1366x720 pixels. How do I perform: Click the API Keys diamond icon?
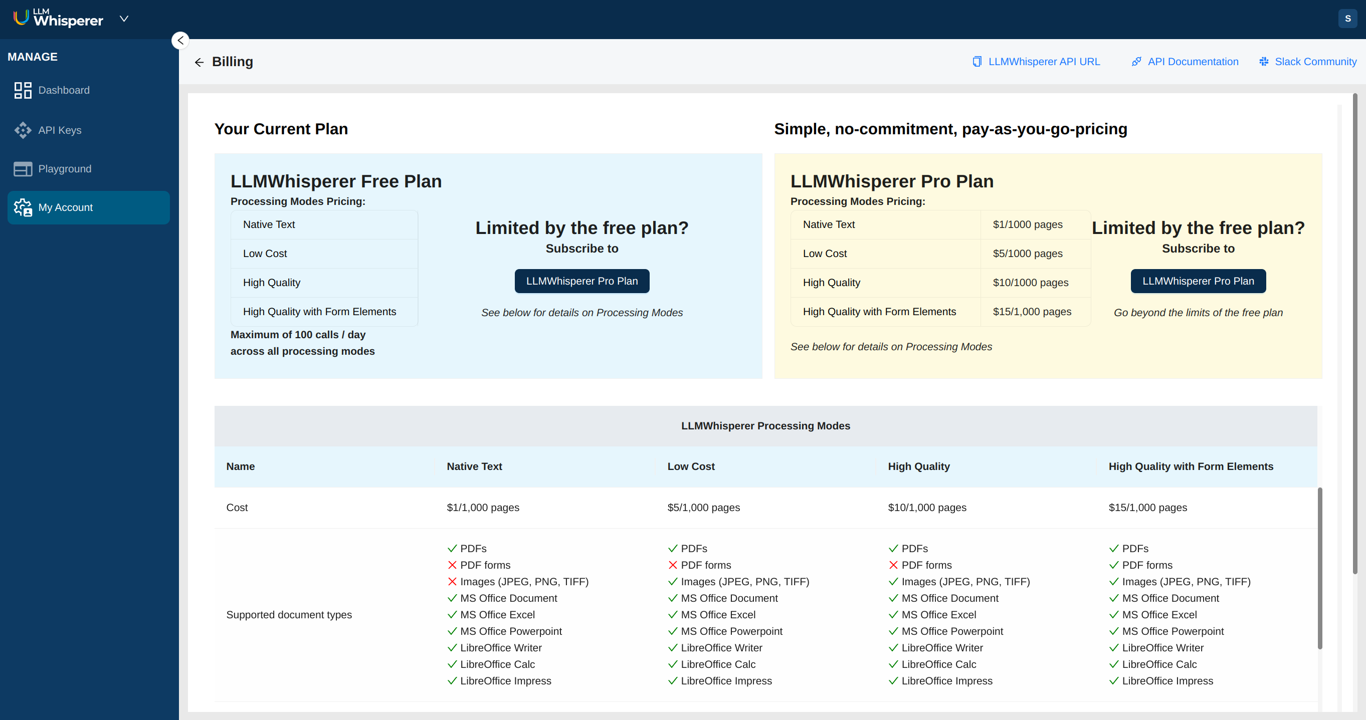tap(23, 130)
